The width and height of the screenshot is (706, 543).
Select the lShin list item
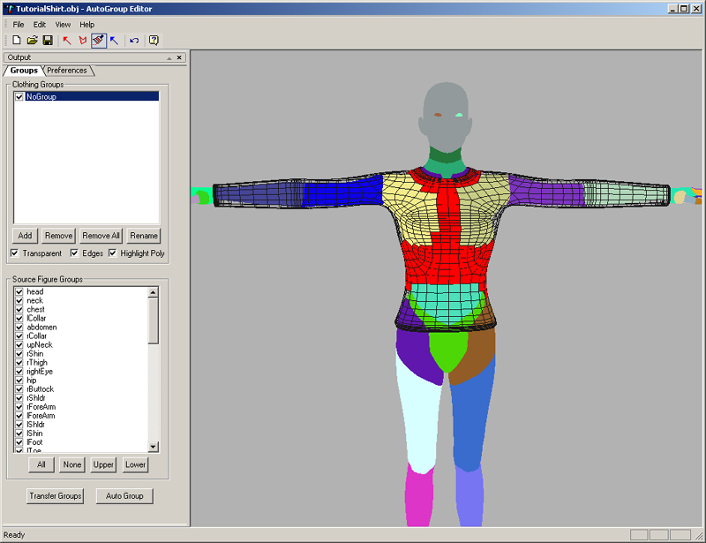(x=34, y=433)
